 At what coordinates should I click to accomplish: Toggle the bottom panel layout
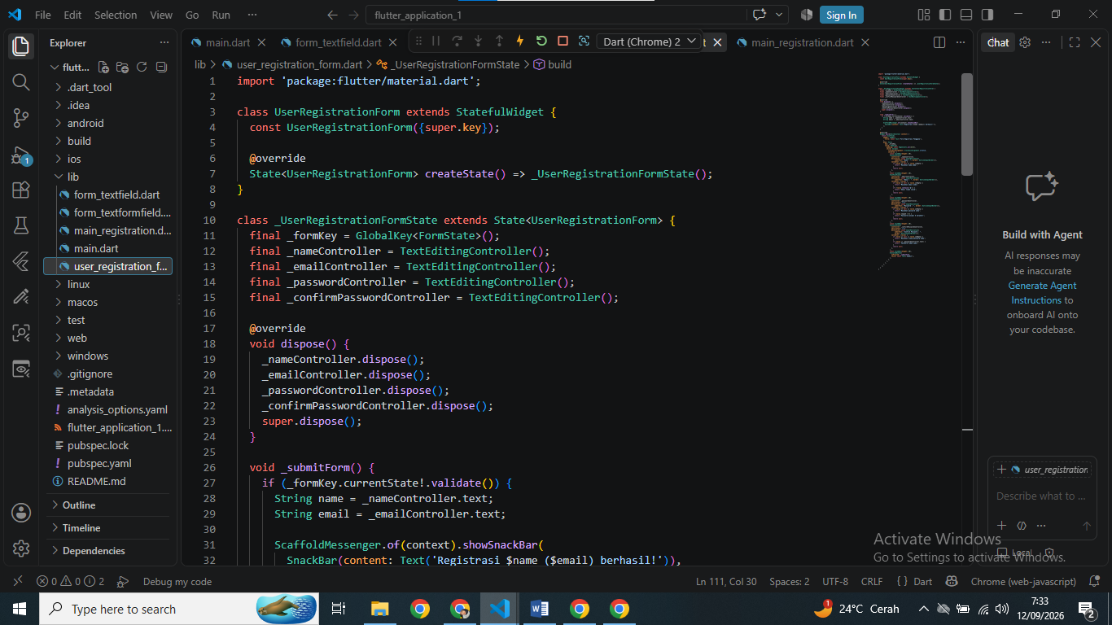click(965, 15)
